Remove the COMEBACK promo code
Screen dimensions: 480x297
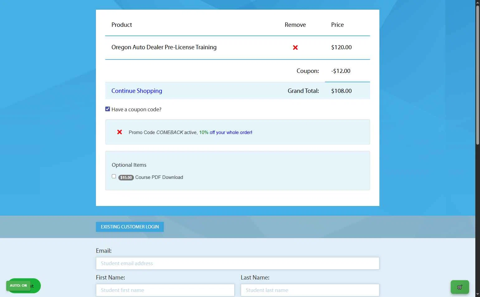pyautogui.click(x=120, y=132)
